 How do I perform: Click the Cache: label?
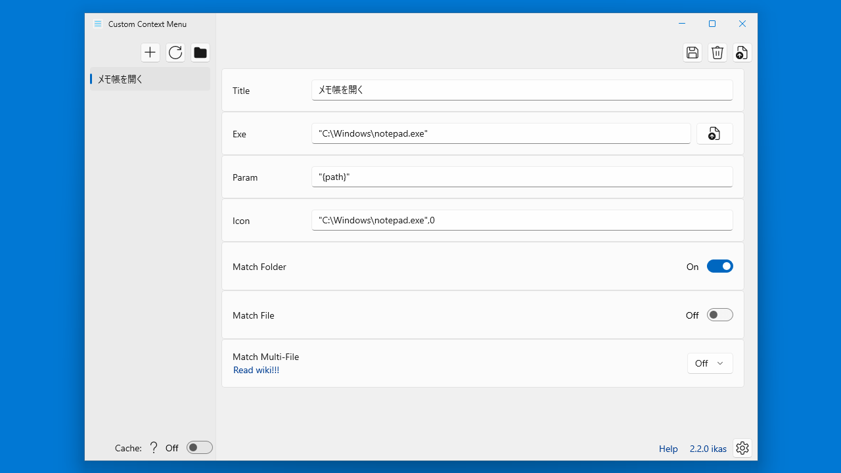(x=128, y=448)
